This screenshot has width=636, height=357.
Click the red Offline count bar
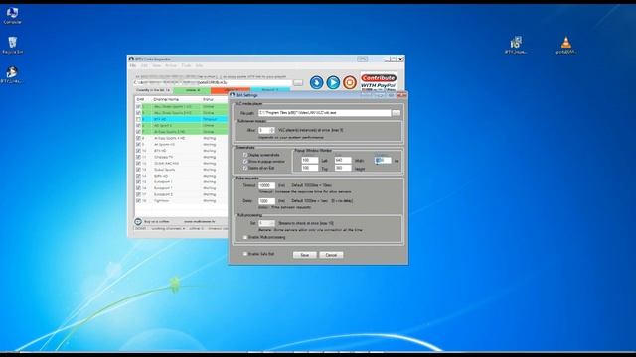231,90
